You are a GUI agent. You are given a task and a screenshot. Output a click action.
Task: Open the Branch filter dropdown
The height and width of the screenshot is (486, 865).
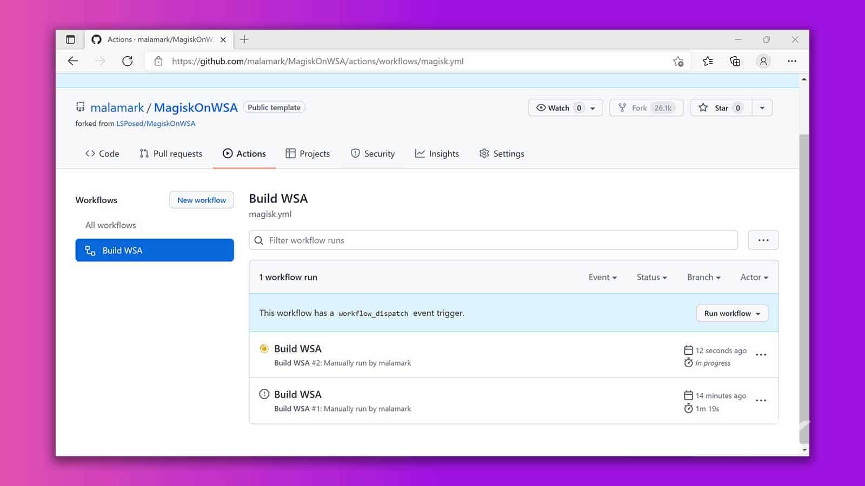coord(703,277)
